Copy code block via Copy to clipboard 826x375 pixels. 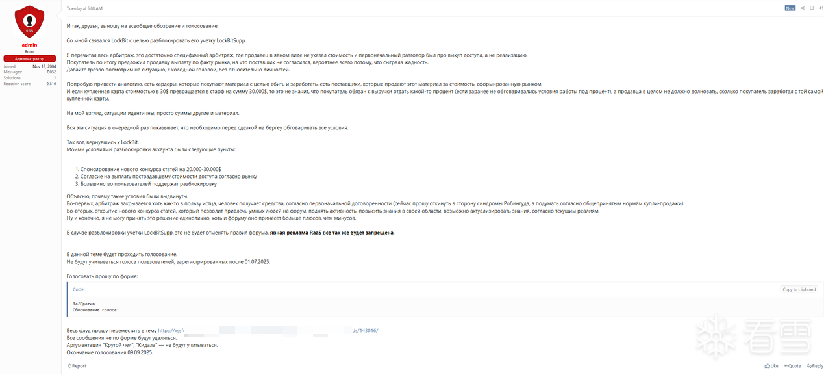pyautogui.click(x=799, y=289)
